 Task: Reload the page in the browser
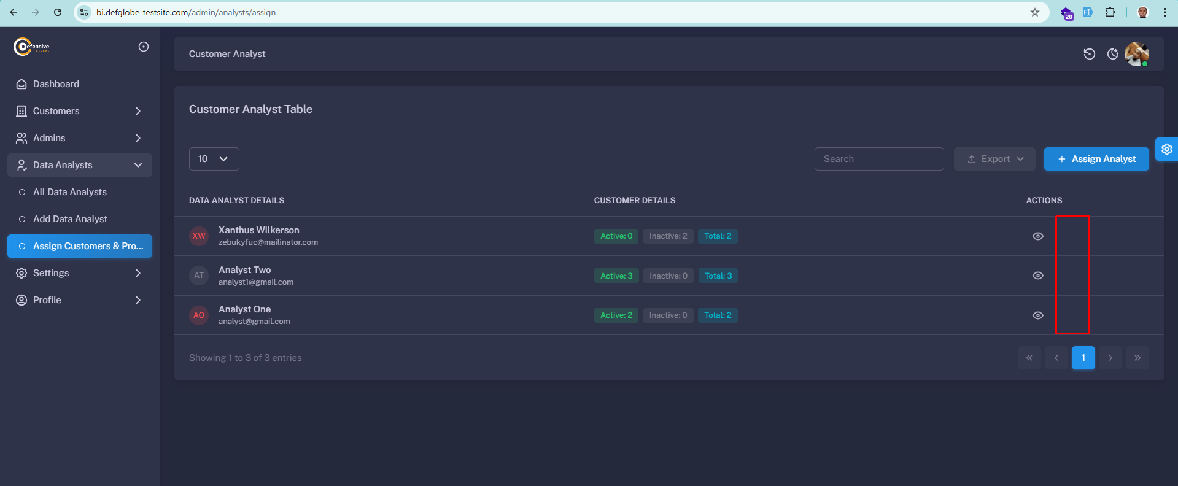58,12
